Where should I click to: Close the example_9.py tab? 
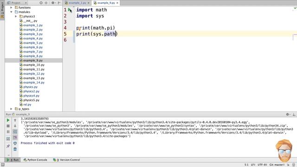[x=117, y=3]
